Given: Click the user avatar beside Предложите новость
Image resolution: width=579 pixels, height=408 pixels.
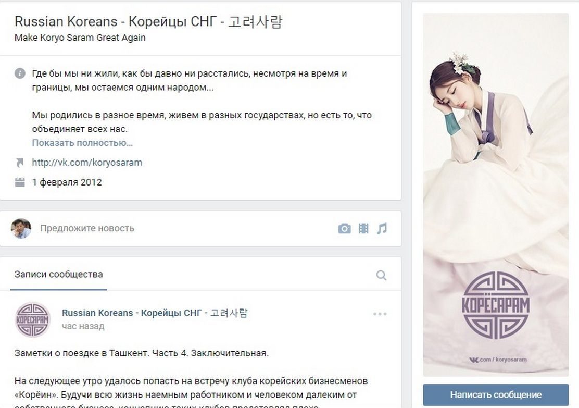Looking at the screenshot, I should pyautogui.click(x=21, y=228).
